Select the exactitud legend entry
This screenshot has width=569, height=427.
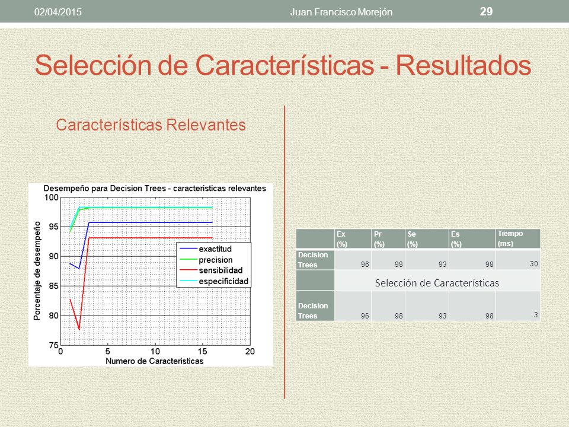[x=206, y=249]
